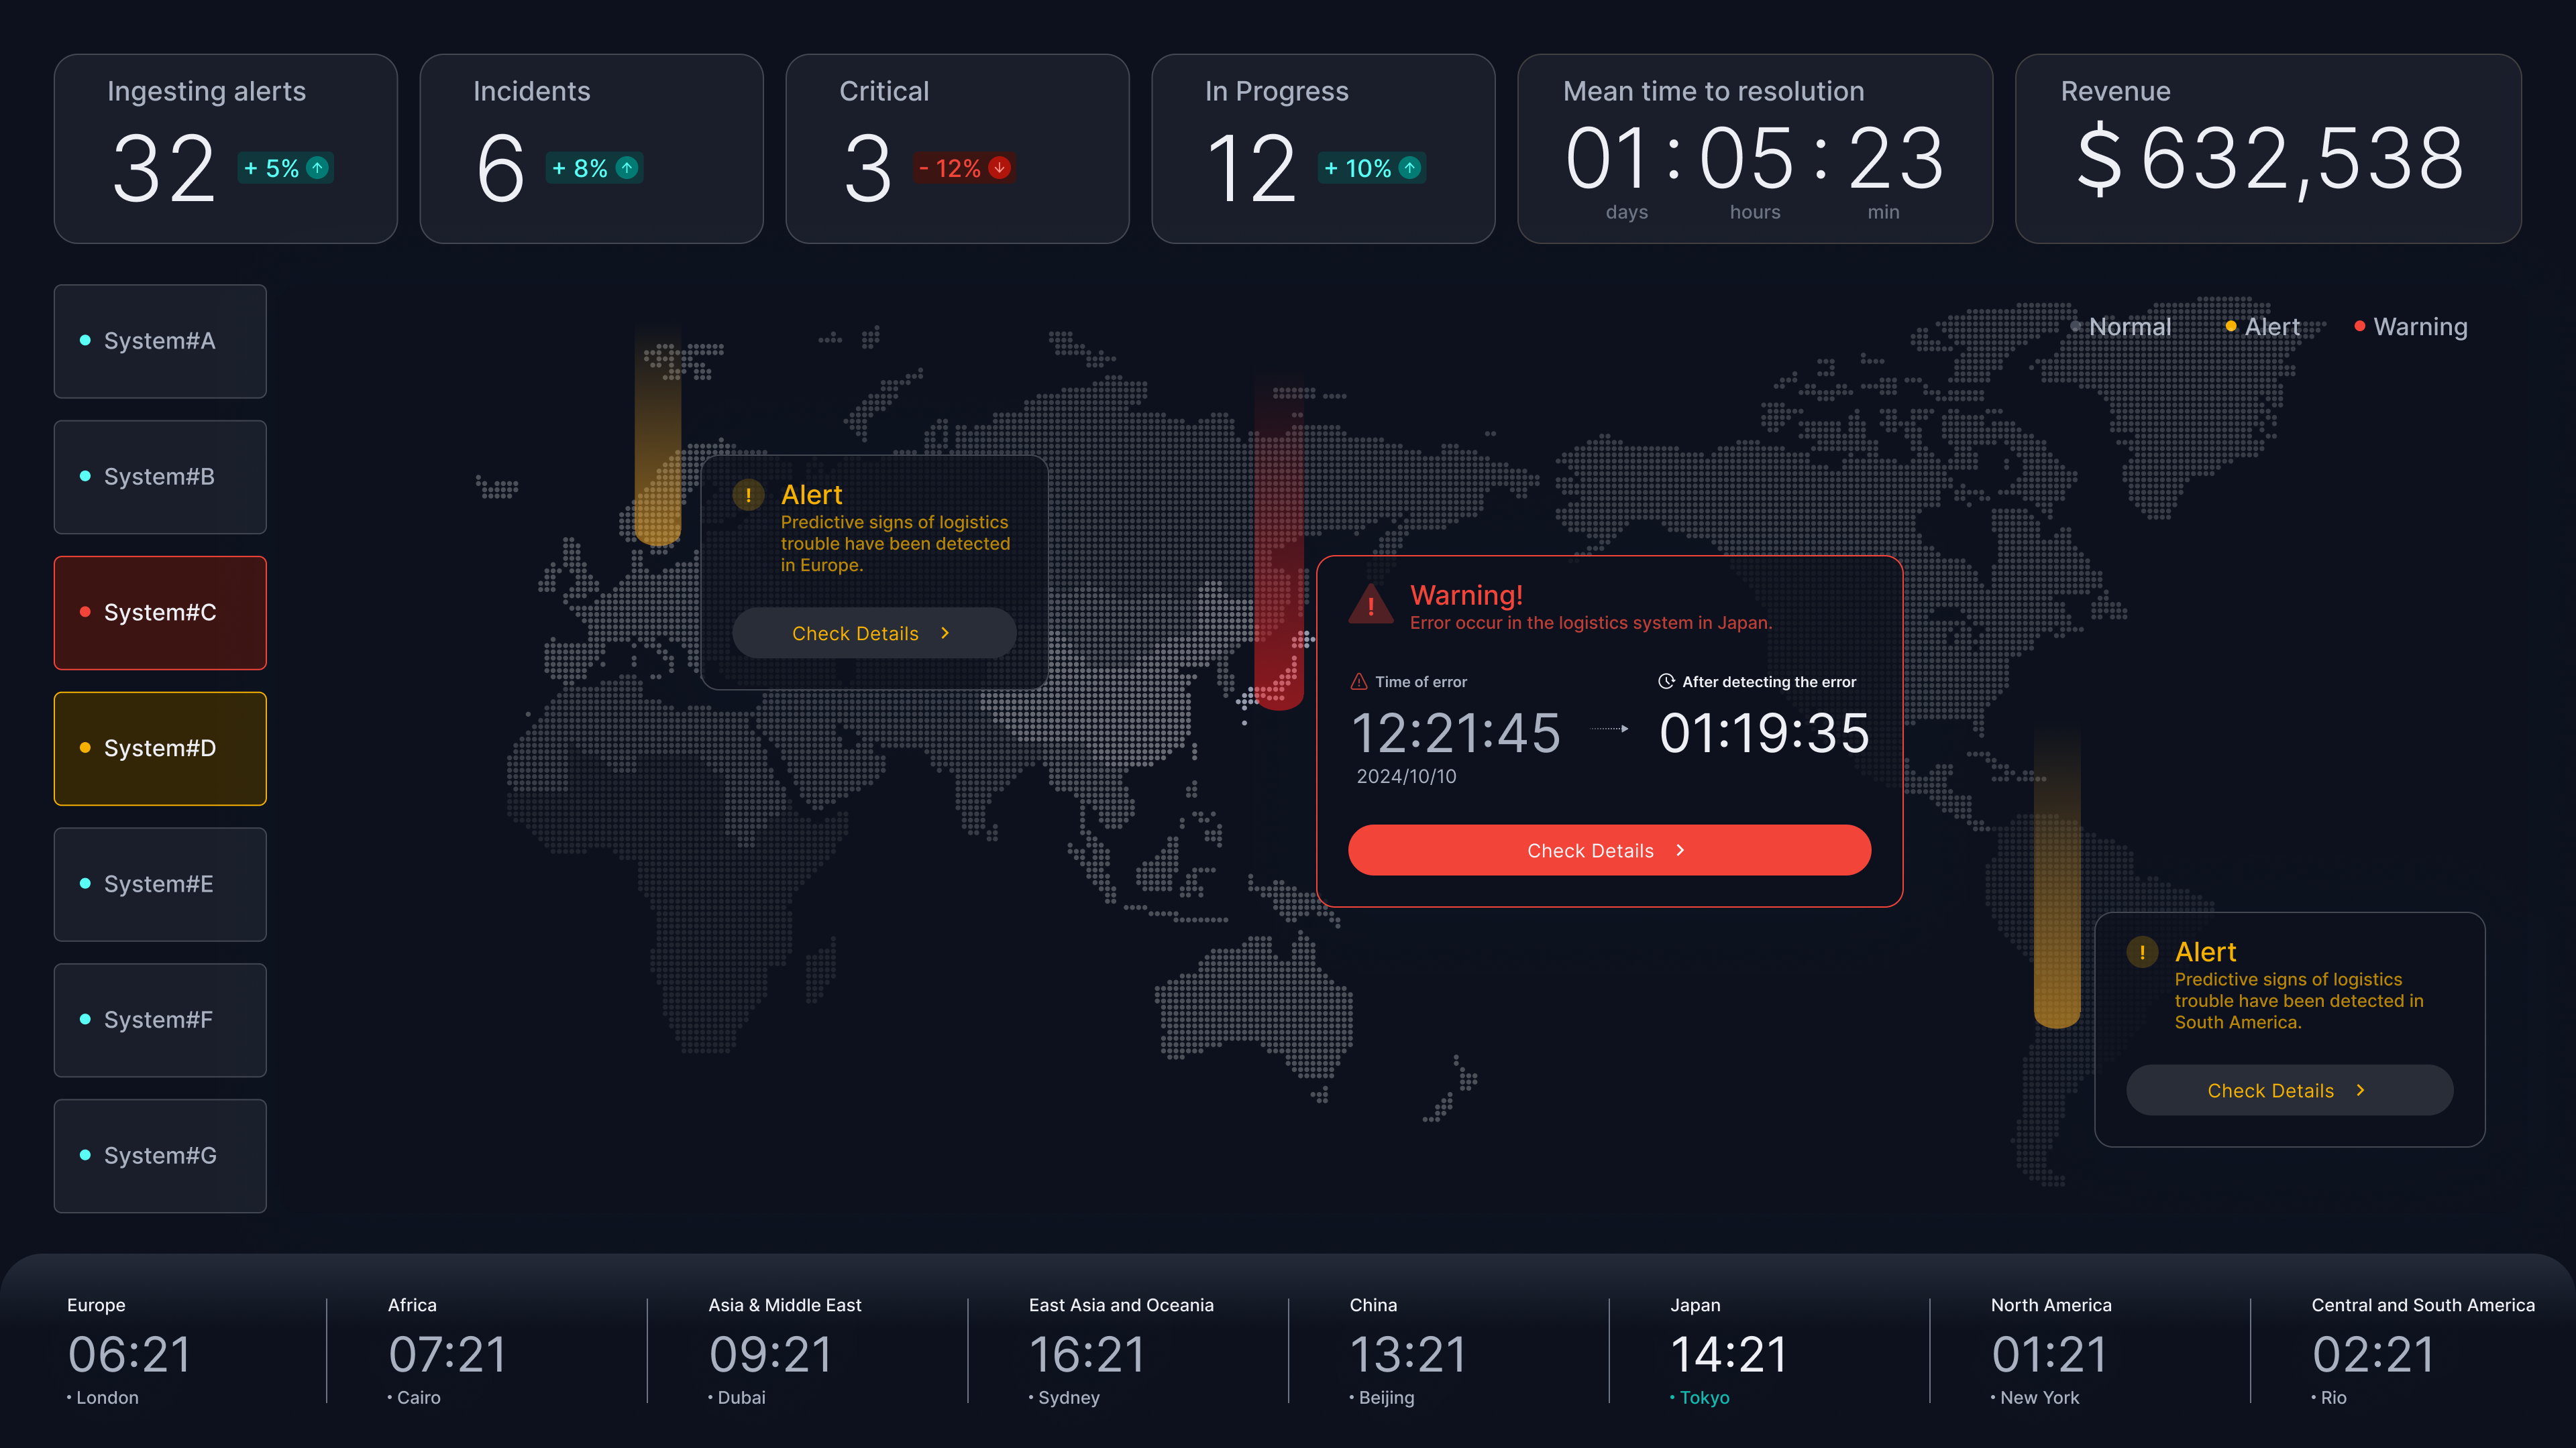
Task: Click the small triangle icon by Time of error
Action: pyautogui.click(x=1359, y=682)
